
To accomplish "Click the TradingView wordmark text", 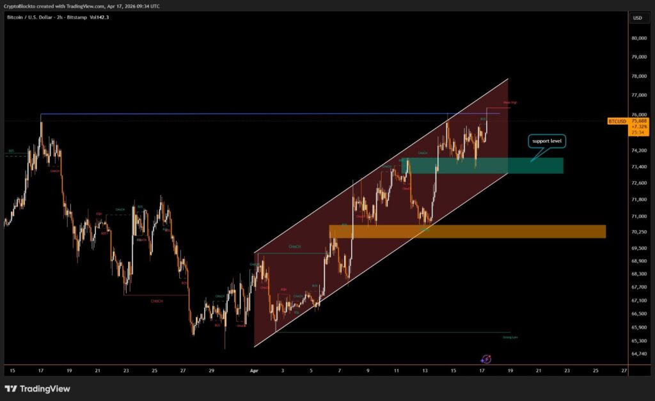I will click(x=45, y=389).
